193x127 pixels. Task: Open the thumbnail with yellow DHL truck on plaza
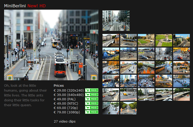point(128,95)
